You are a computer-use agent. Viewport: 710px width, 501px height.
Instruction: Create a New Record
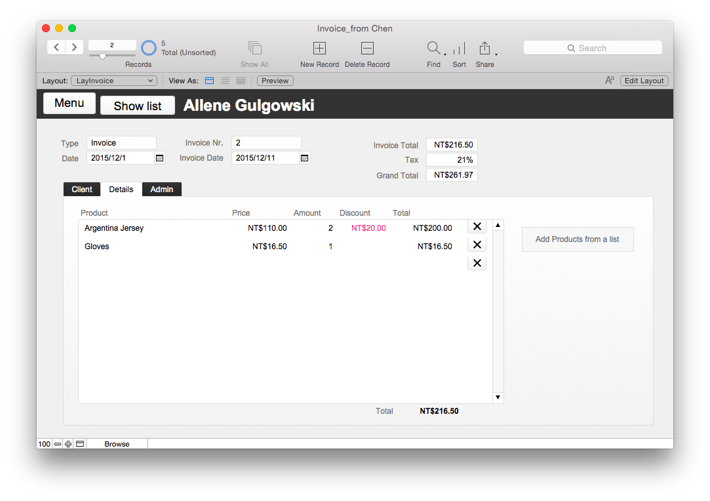click(x=320, y=48)
